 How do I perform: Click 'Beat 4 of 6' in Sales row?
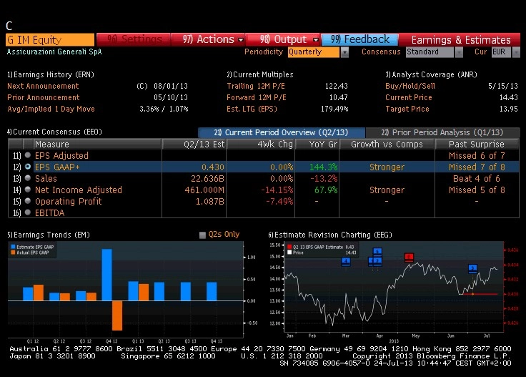(477, 178)
